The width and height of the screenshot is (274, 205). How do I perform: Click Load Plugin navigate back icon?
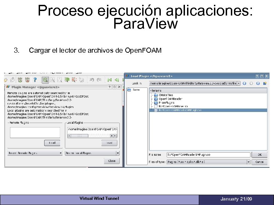click(x=244, y=83)
